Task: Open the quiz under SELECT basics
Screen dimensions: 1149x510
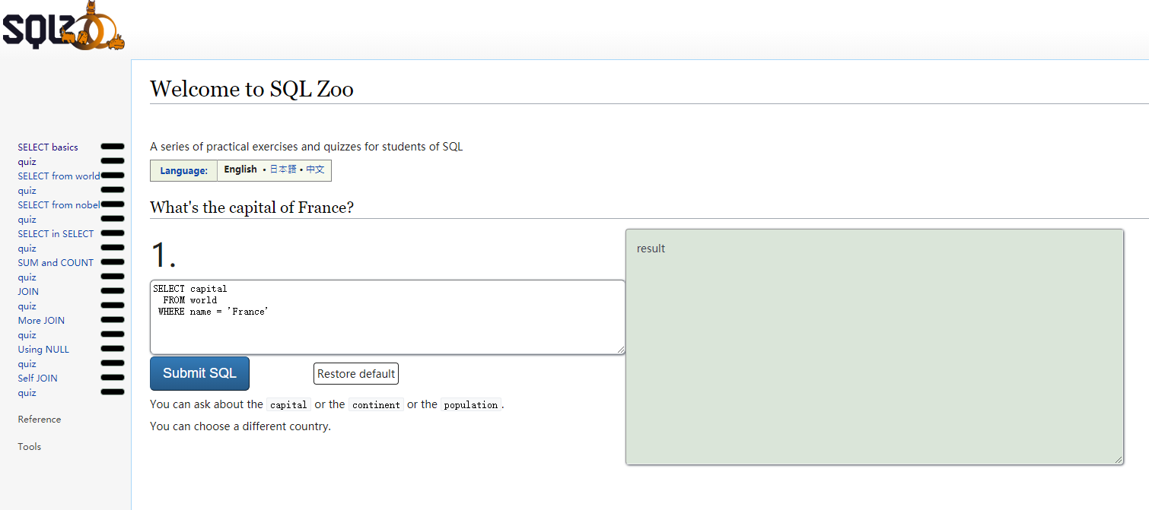Action: 27,161
